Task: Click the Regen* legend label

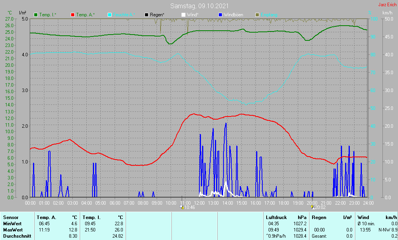Action: pos(157,15)
